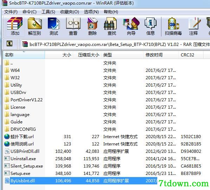Click the Silent_Setup.exe file icon
This screenshot has width=210, height=190.
(x=7, y=166)
